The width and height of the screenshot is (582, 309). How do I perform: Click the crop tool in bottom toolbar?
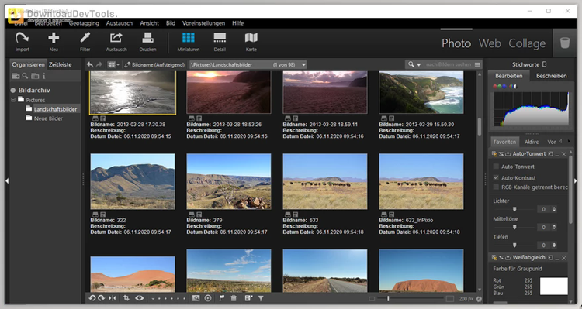pos(126,298)
